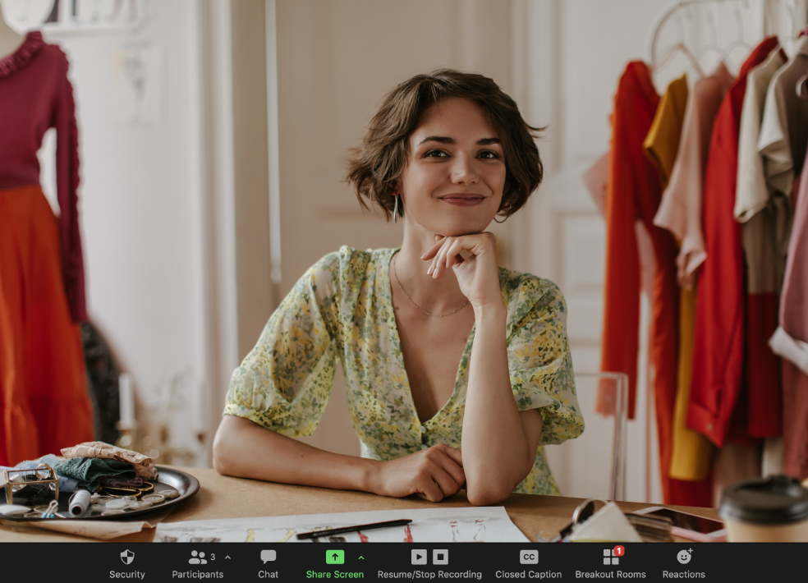Open the Reactions smiley icon

click(x=684, y=557)
